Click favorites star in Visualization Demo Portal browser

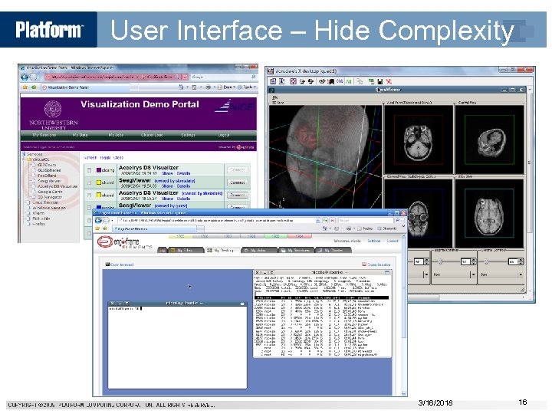pyautogui.click(x=25, y=87)
